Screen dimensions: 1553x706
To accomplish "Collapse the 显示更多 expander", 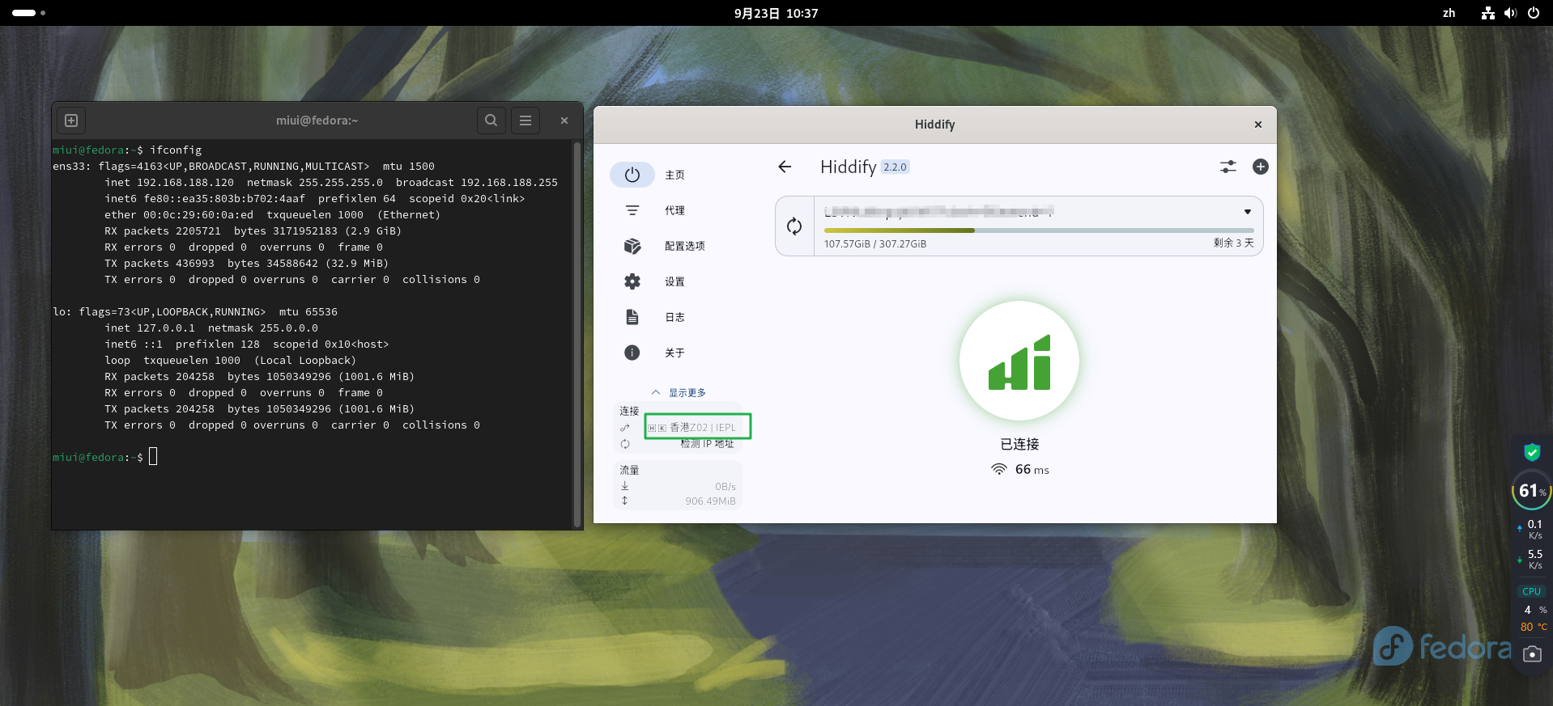I will coord(679,392).
